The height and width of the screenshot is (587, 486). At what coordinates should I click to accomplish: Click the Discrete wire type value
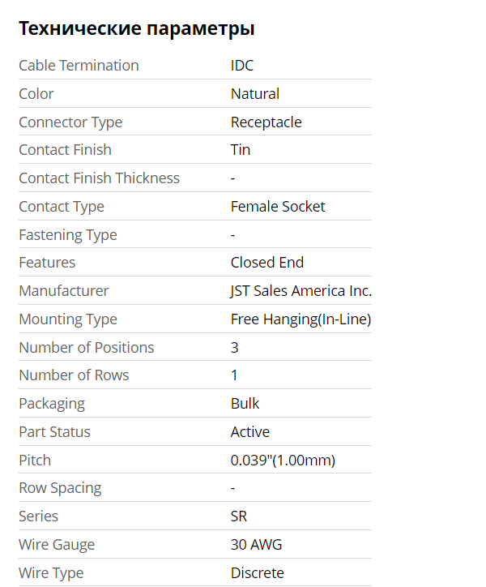[257, 573]
